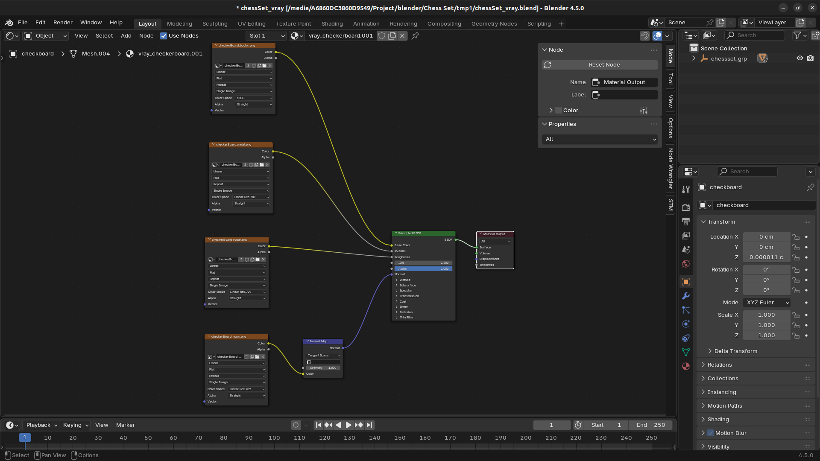Screen dimensions: 820x461
Task: Open the Modifiers wrench tab icon
Action: click(x=686, y=296)
